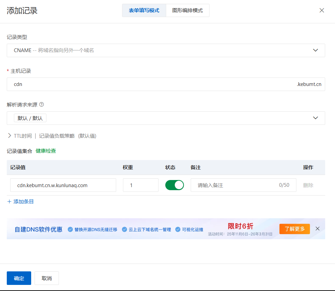Select the 表单填写模式 tab

[144, 10]
